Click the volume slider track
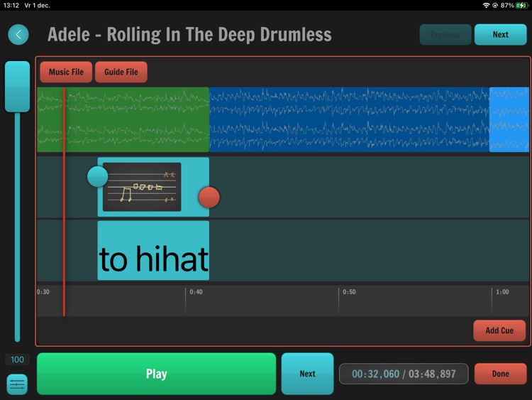Image resolution: width=532 pixels, height=400 pixels. click(17, 227)
